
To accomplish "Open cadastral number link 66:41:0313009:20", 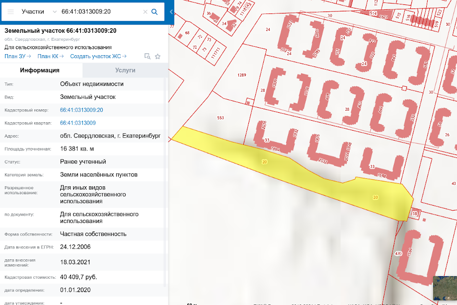I will (x=81, y=110).
